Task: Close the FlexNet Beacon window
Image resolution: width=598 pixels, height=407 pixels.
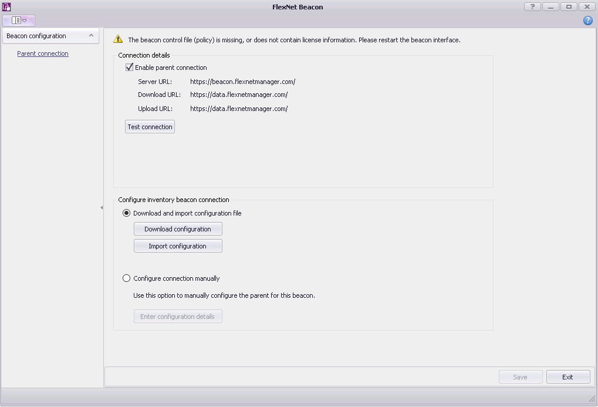Action: 587,6
